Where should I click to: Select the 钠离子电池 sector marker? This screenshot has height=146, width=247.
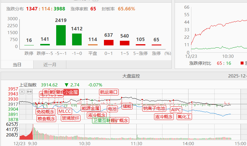[x=154, y=108]
